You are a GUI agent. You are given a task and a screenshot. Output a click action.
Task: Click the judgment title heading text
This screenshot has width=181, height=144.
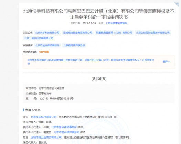tap(99, 14)
